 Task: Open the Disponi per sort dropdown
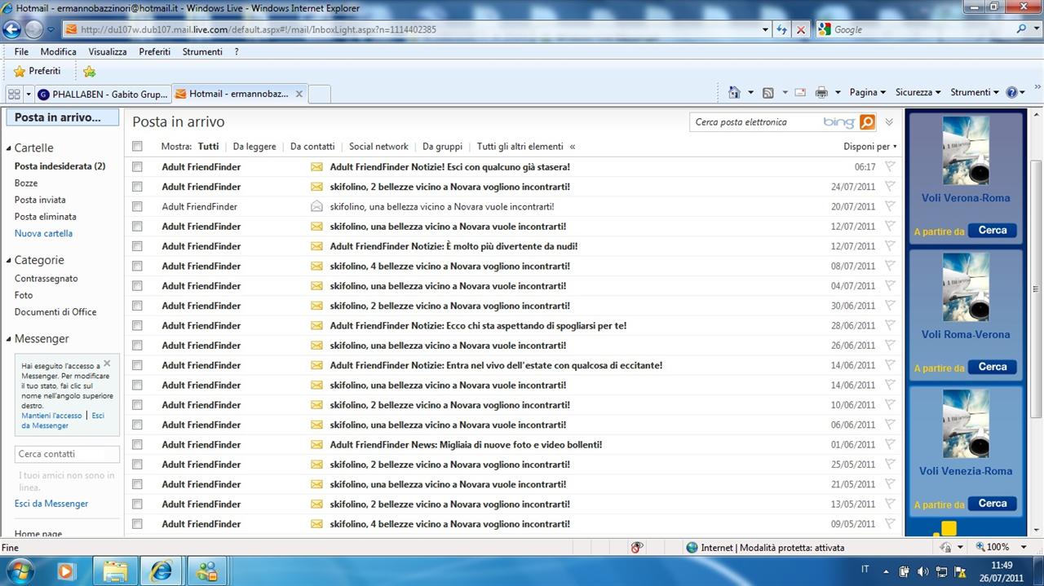pos(869,147)
